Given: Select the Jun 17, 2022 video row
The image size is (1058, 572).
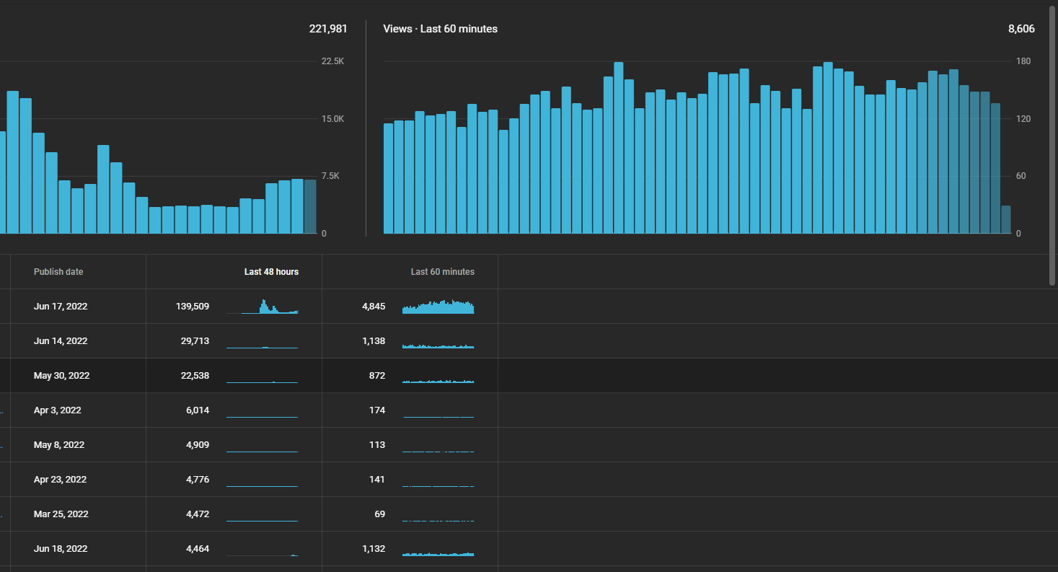Looking at the screenshot, I should click(x=529, y=307).
